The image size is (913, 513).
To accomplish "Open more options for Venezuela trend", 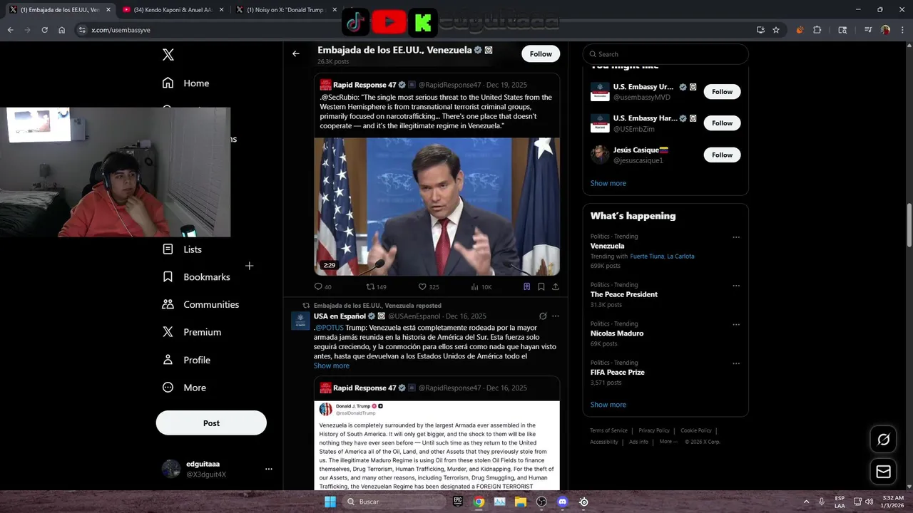I will (736, 237).
